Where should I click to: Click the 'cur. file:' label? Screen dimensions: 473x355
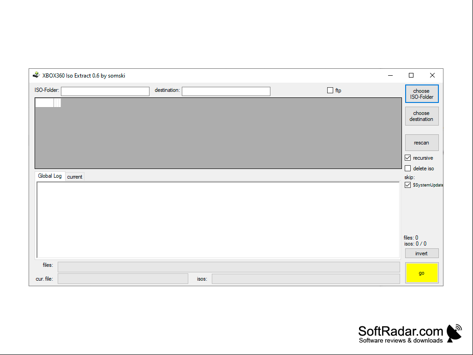pyautogui.click(x=44, y=279)
